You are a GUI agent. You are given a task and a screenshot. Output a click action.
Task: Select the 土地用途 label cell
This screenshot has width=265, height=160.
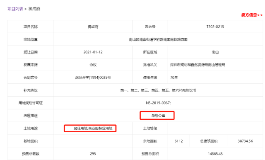pyautogui.click(x=31, y=128)
